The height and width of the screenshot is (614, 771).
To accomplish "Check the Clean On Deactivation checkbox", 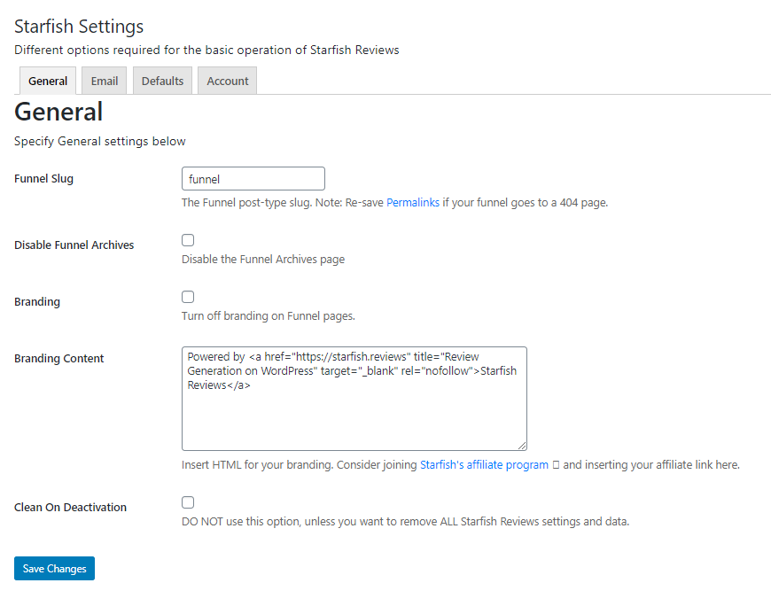I will tap(188, 501).
